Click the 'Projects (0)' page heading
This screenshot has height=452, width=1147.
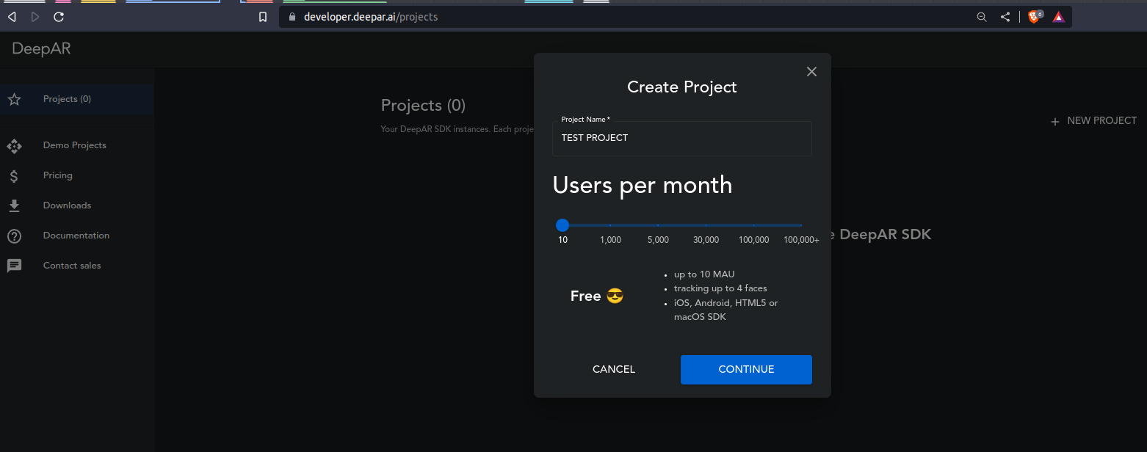(x=423, y=106)
